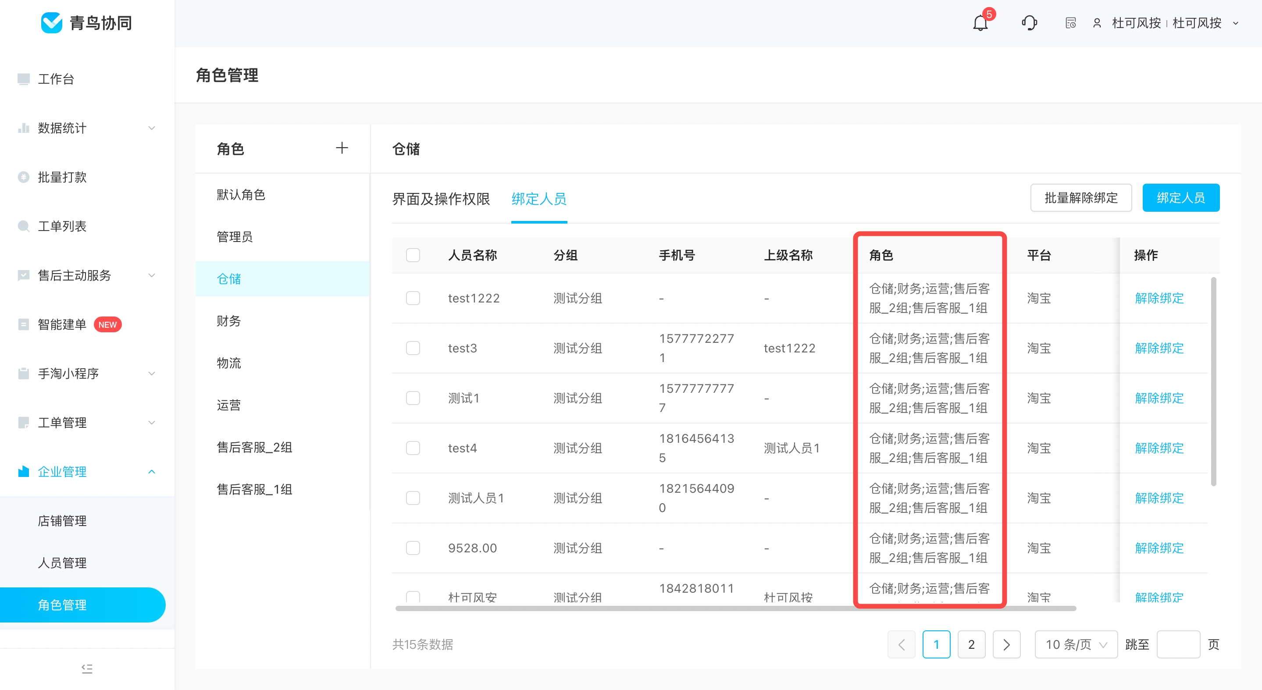Click the 售后主动服务 message icon
Viewport: 1262px width, 690px height.
24,275
